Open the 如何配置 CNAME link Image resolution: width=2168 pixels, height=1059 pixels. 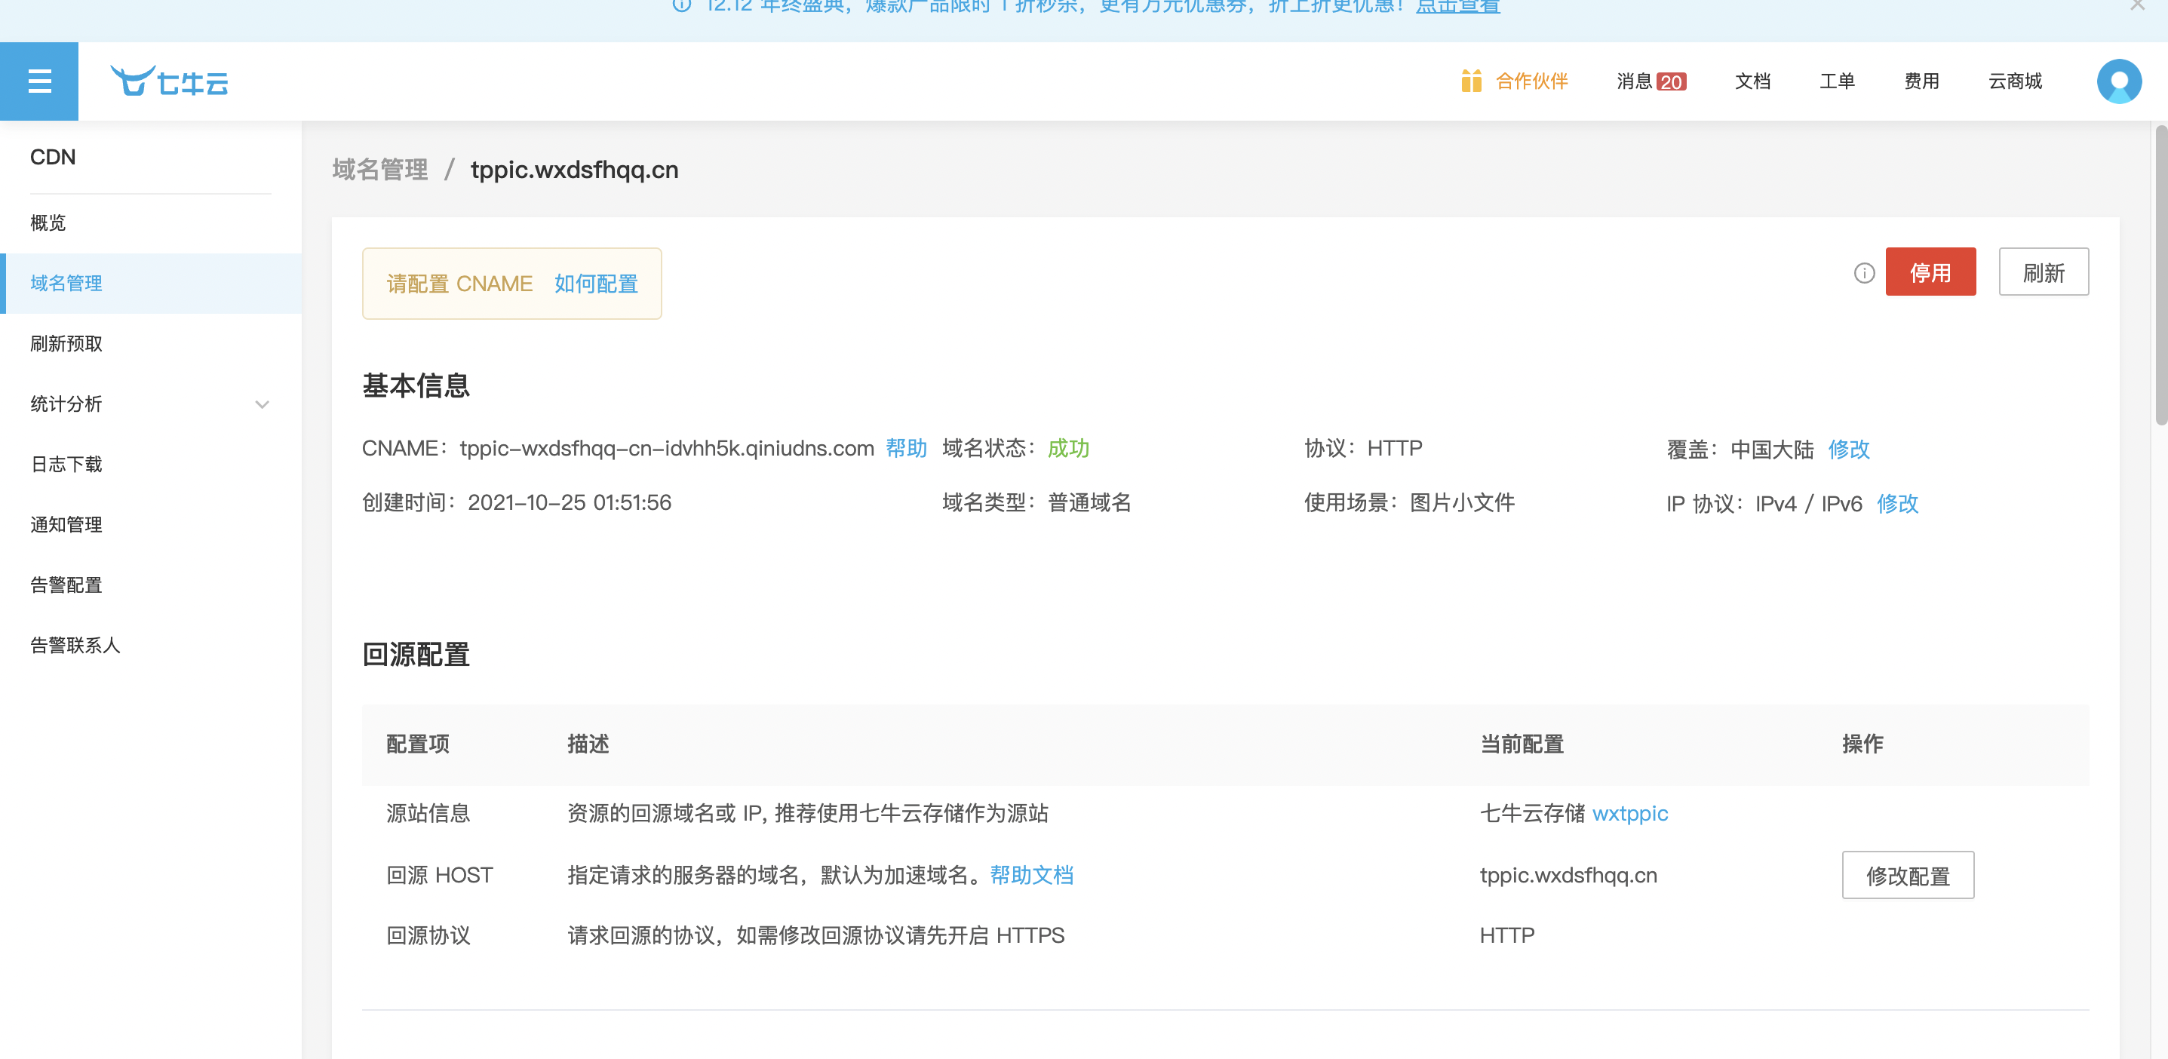tap(595, 284)
